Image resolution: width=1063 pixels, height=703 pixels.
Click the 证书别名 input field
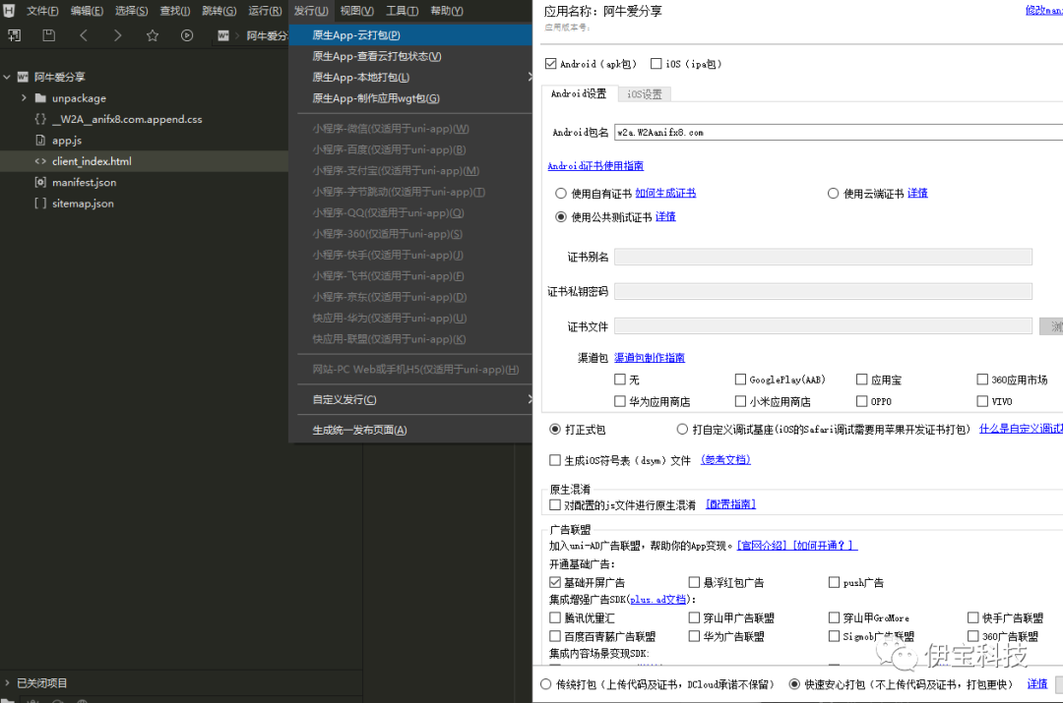823,257
